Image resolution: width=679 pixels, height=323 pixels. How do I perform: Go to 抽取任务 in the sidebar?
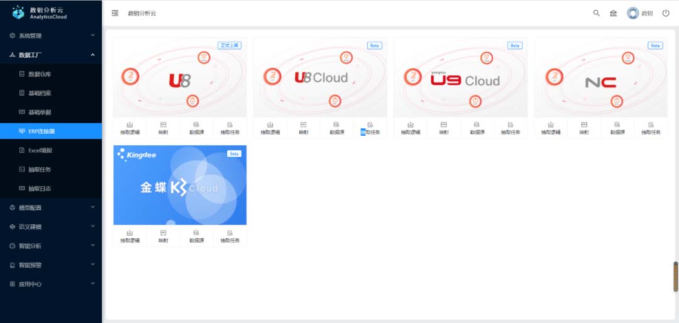(x=51, y=169)
